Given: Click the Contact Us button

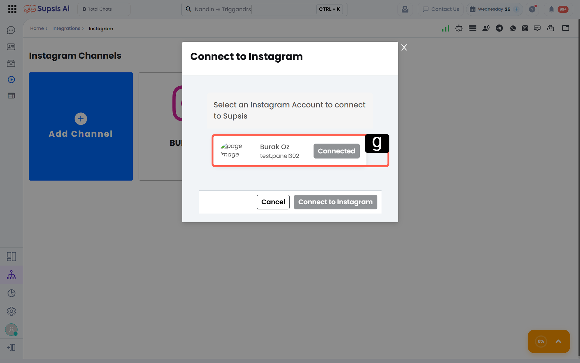Looking at the screenshot, I should [441, 9].
